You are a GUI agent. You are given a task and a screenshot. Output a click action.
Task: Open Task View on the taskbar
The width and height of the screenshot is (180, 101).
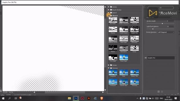(x=16, y=98)
